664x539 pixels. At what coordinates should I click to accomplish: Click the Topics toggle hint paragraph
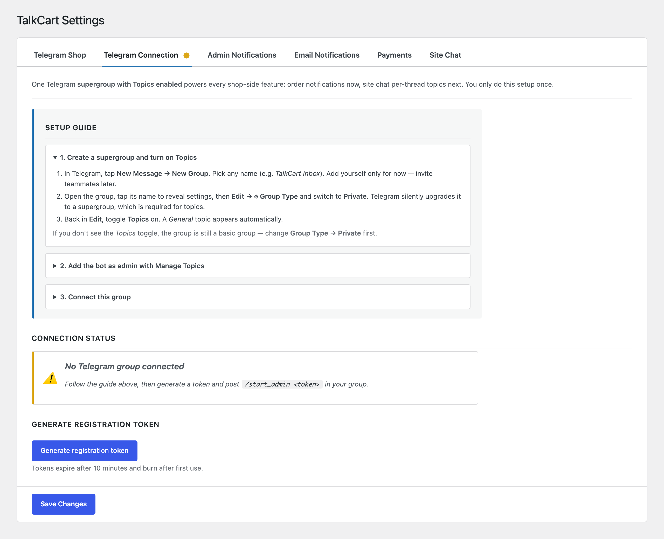pos(215,233)
